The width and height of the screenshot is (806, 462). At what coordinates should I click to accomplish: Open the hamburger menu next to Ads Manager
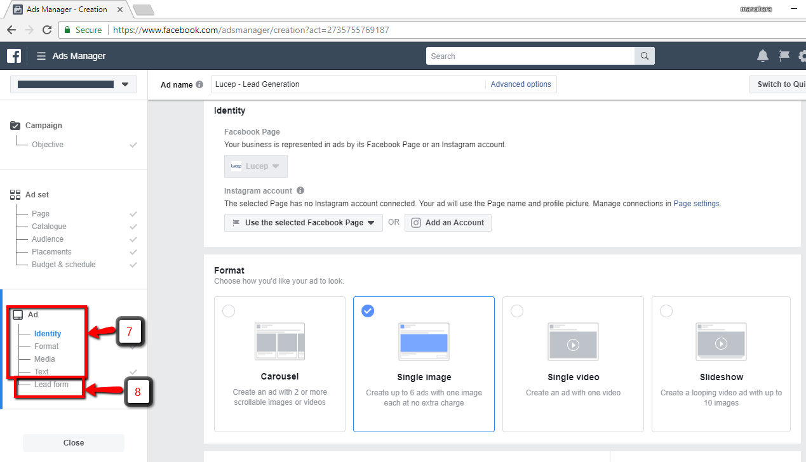[41, 56]
